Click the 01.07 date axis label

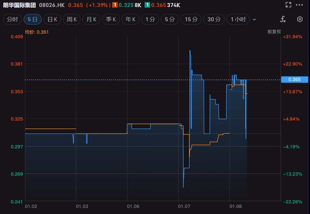184,206
